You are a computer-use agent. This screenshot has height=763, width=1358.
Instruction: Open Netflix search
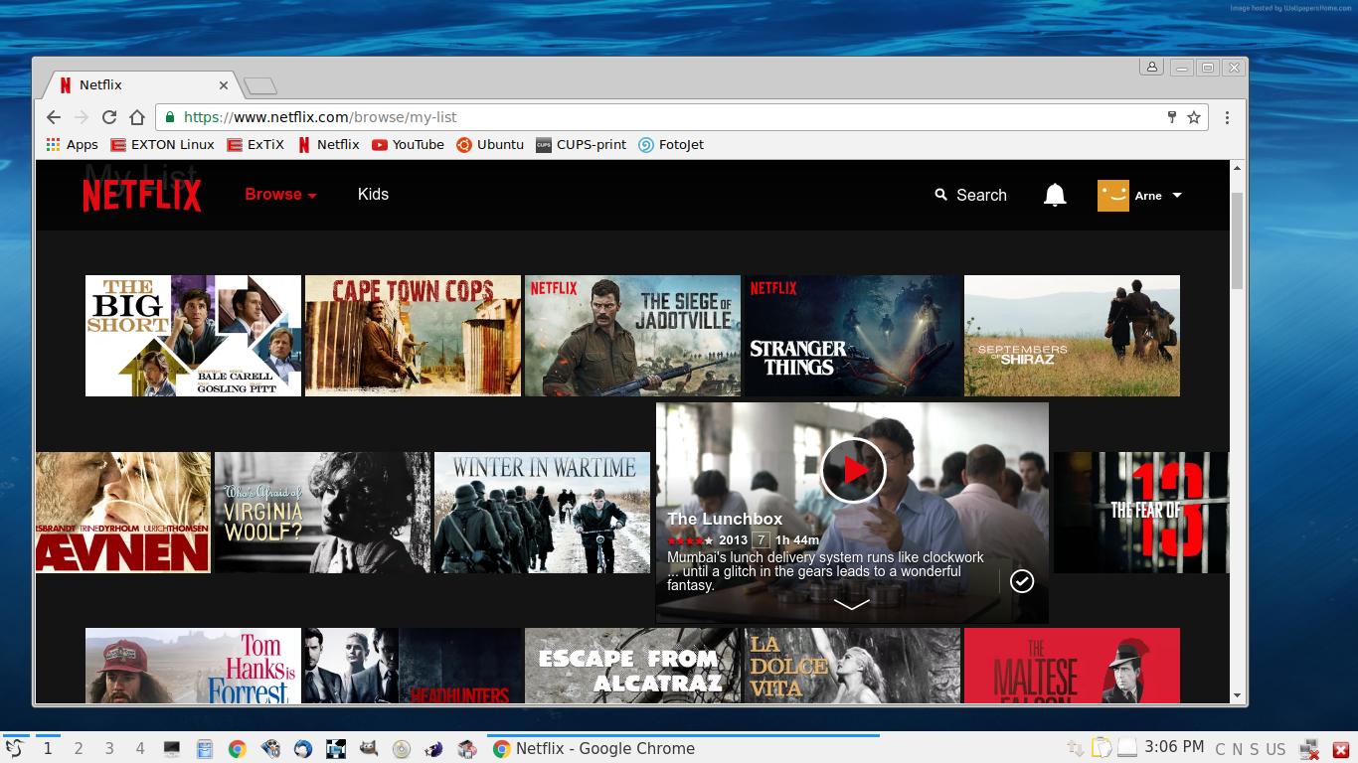pyautogui.click(x=970, y=195)
